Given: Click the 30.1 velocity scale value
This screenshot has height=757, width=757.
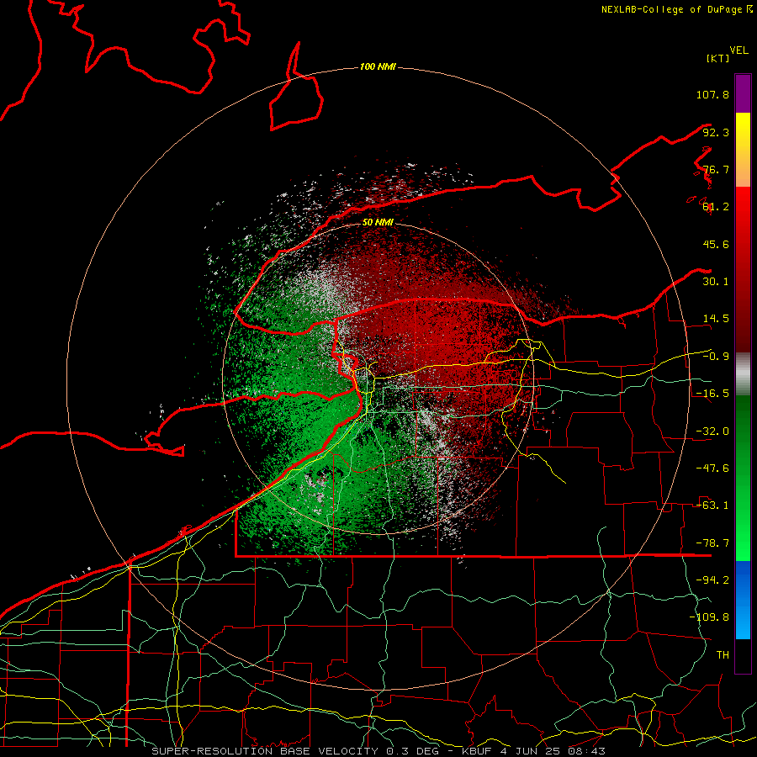Looking at the screenshot, I should pos(716,282).
